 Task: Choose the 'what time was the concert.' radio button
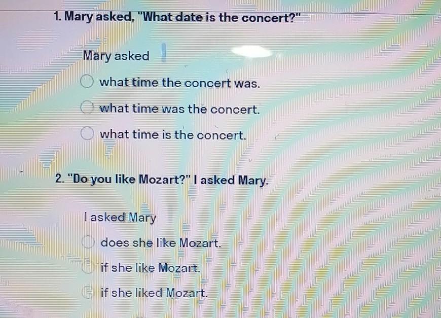(88, 109)
